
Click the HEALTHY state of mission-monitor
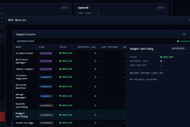click(x=66, y=87)
